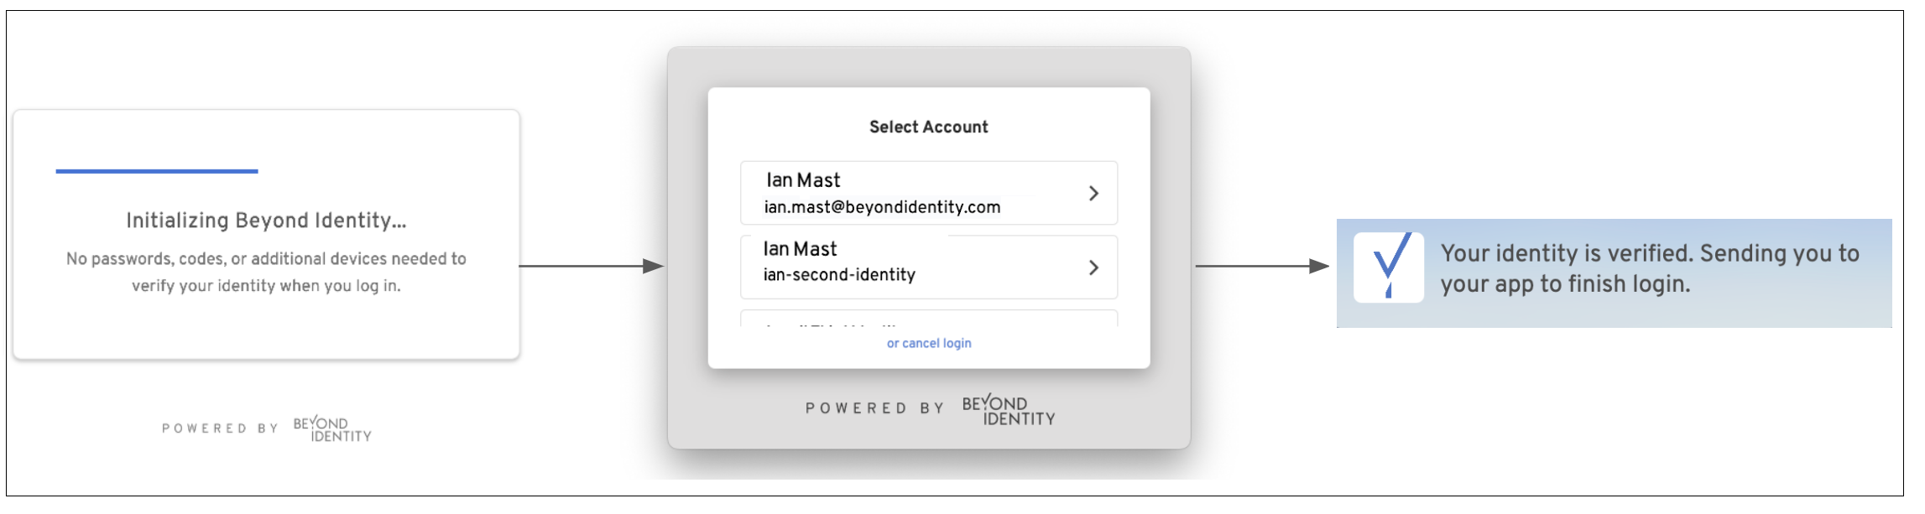Image resolution: width=1925 pixels, height=514 pixels.
Task: Open the "Your identity is verified" notification message
Action: tap(1649, 268)
